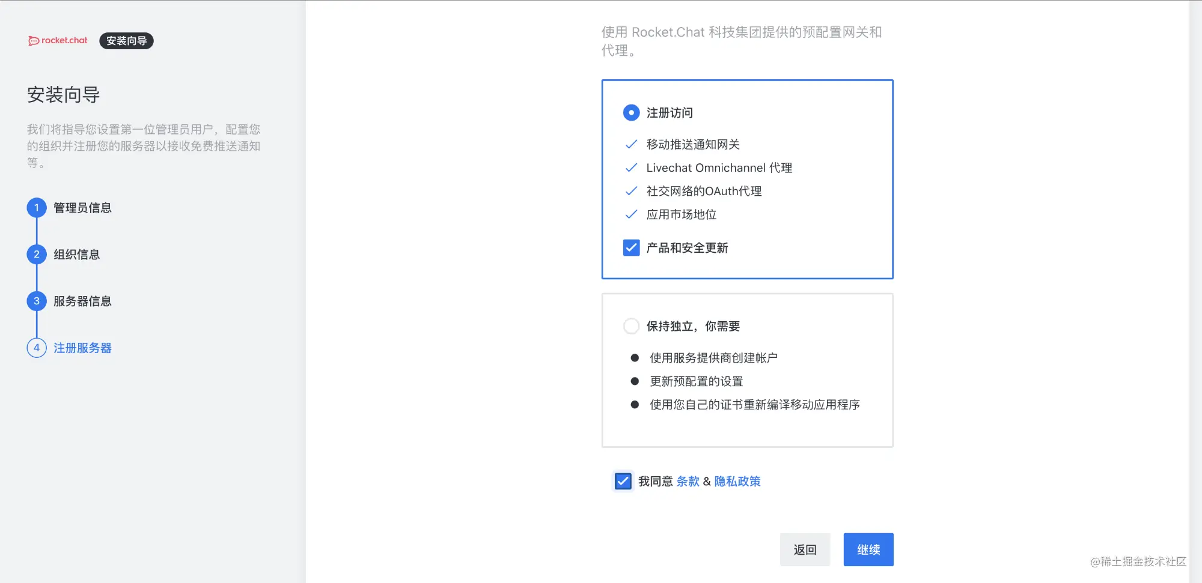Click the 返回 button
Screen dimensions: 1202x583
click(x=805, y=549)
